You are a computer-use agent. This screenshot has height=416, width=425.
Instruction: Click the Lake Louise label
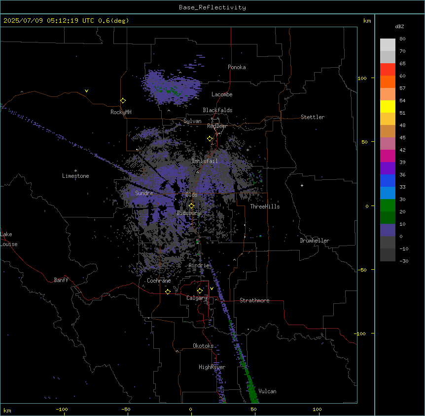click(x=9, y=239)
